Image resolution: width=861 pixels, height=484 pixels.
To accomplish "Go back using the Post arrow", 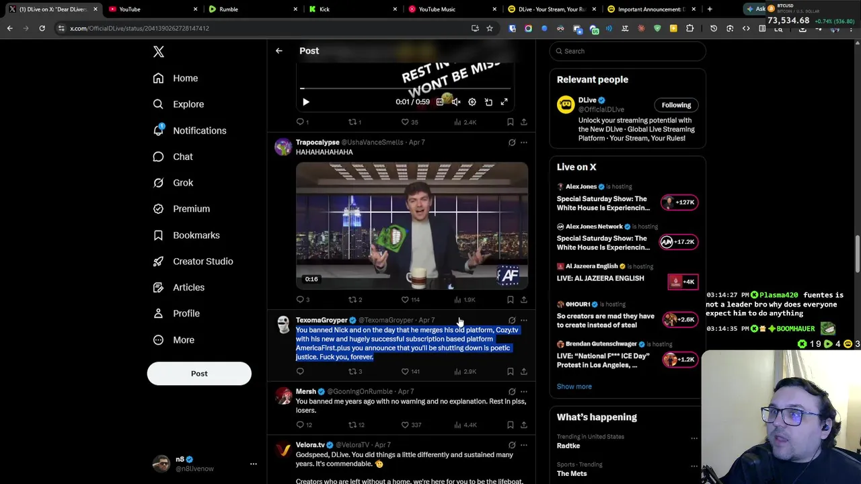I will pyautogui.click(x=278, y=51).
